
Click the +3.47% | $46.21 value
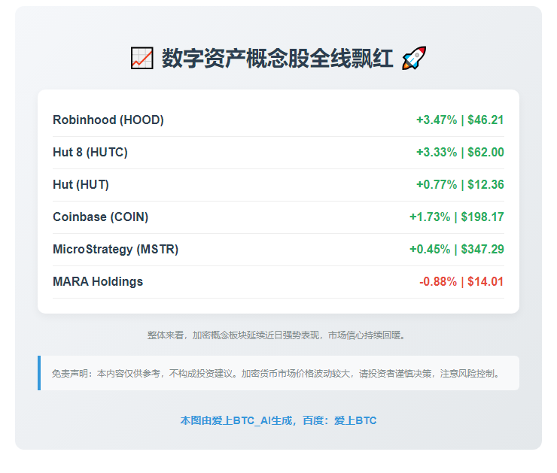[460, 120]
